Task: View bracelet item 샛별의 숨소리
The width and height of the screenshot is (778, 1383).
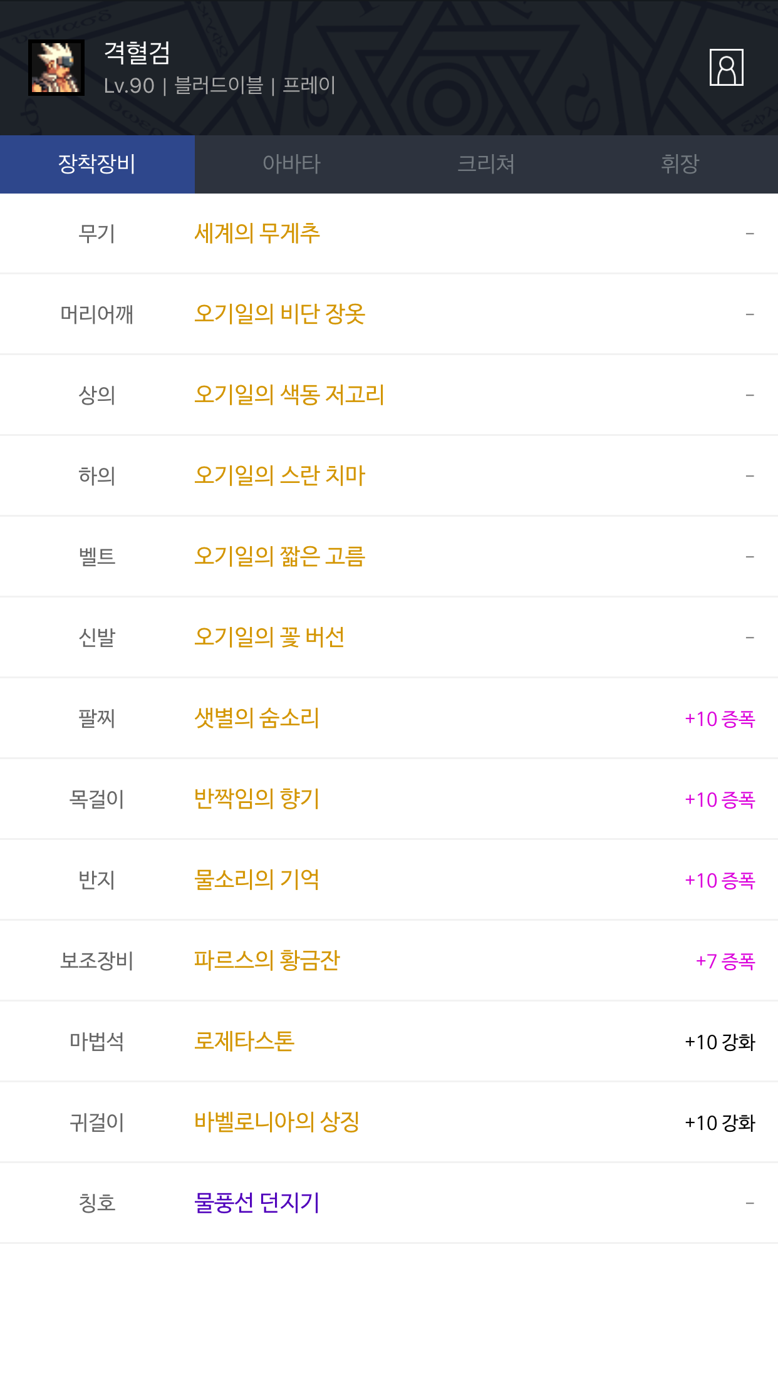Action: [257, 718]
